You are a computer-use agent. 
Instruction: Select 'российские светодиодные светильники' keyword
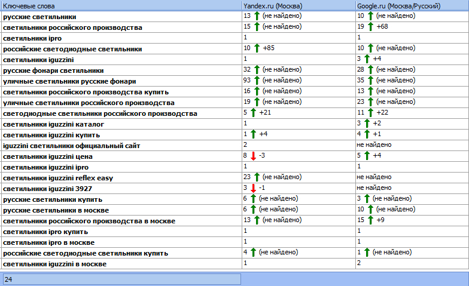pos(72,49)
